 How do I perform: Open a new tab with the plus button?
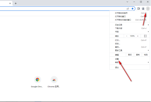click(x=16, y=4)
